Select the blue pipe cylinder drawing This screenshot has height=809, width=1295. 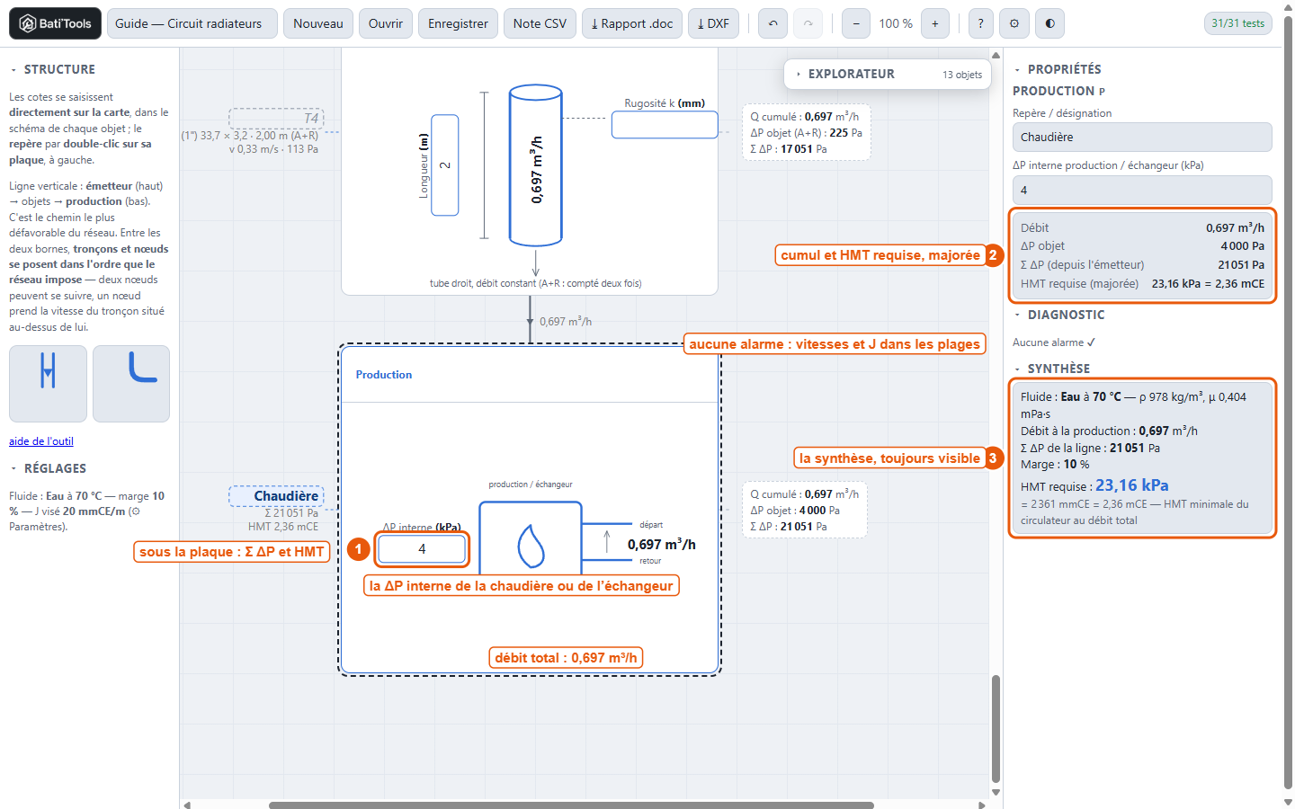click(x=536, y=165)
